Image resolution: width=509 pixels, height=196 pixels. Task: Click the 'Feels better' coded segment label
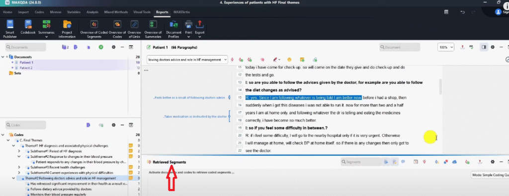[x=189, y=98]
